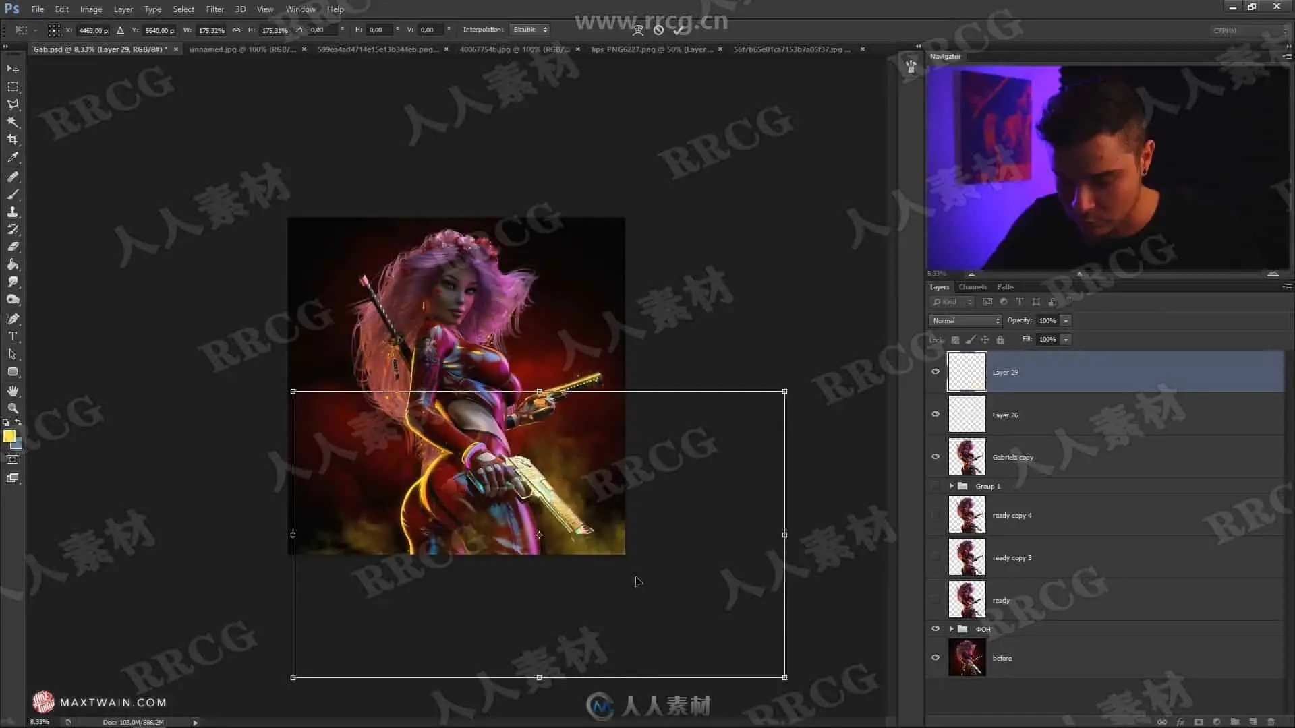Hide the before layer
The height and width of the screenshot is (728, 1295).
pos(936,657)
